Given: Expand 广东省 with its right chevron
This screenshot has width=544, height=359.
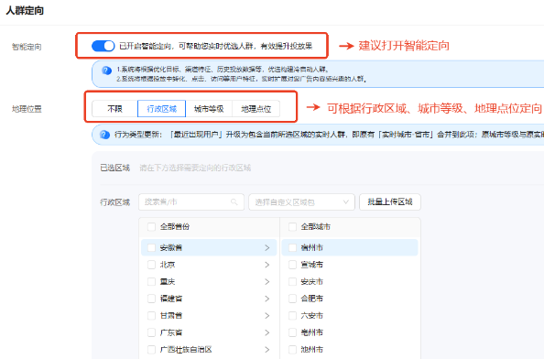Looking at the screenshot, I should (267, 332).
